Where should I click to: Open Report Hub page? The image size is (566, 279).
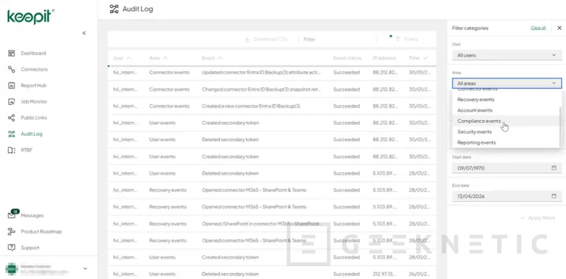(33, 85)
